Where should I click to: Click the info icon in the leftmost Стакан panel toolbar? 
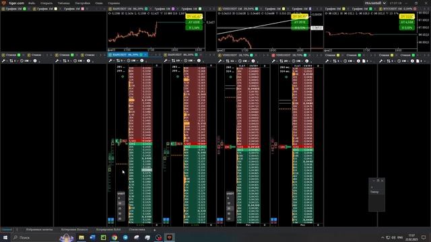tap(35, 61)
